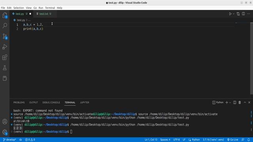253x142 pixels.
Task: Open Source Control view
Action: [x=5, y=36]
